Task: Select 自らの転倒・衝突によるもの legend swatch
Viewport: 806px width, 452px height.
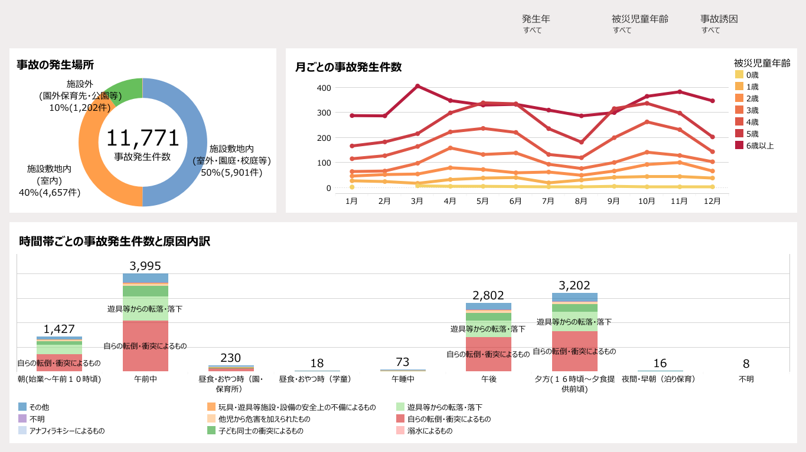Action: click(400, 419)
